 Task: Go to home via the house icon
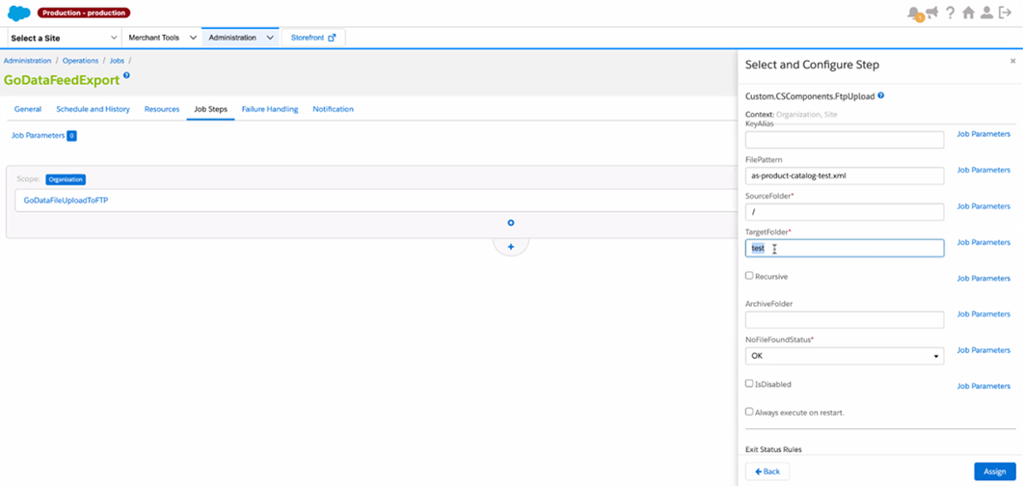[x=968, y=13]
